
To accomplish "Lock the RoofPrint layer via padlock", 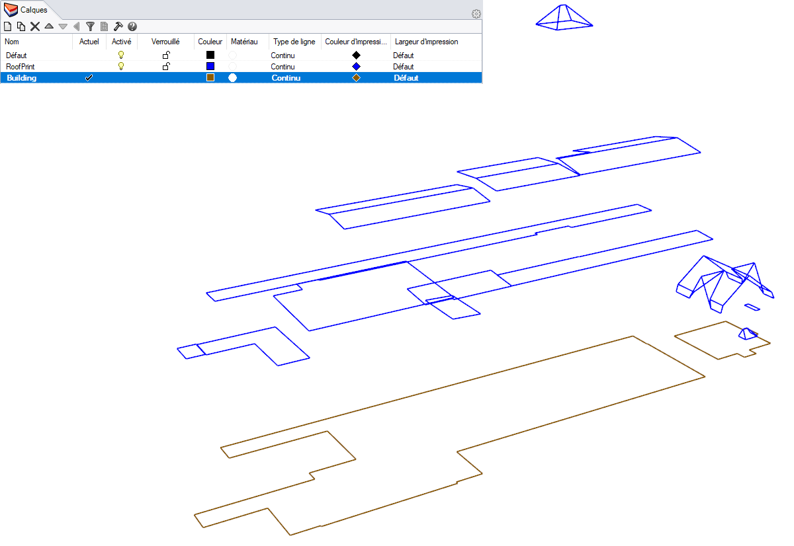I will (x=166, y=67).
